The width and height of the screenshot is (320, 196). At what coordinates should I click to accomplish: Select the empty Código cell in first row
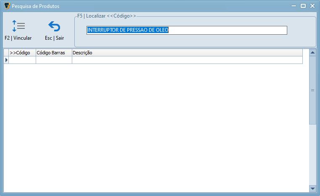click(22, 60)
